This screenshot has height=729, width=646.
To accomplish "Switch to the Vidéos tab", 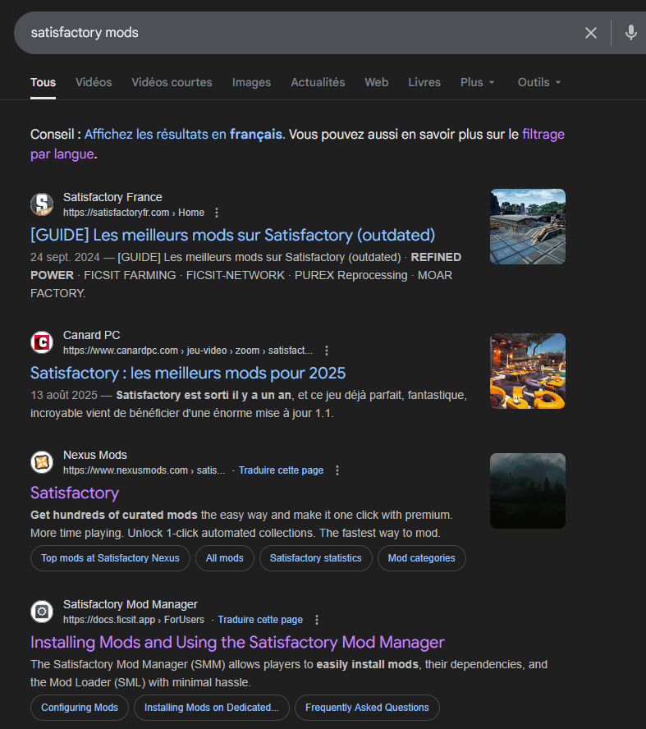I will pos(94,82).
